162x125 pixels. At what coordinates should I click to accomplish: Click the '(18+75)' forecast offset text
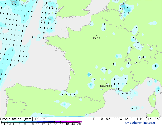(x=153, y=119)
